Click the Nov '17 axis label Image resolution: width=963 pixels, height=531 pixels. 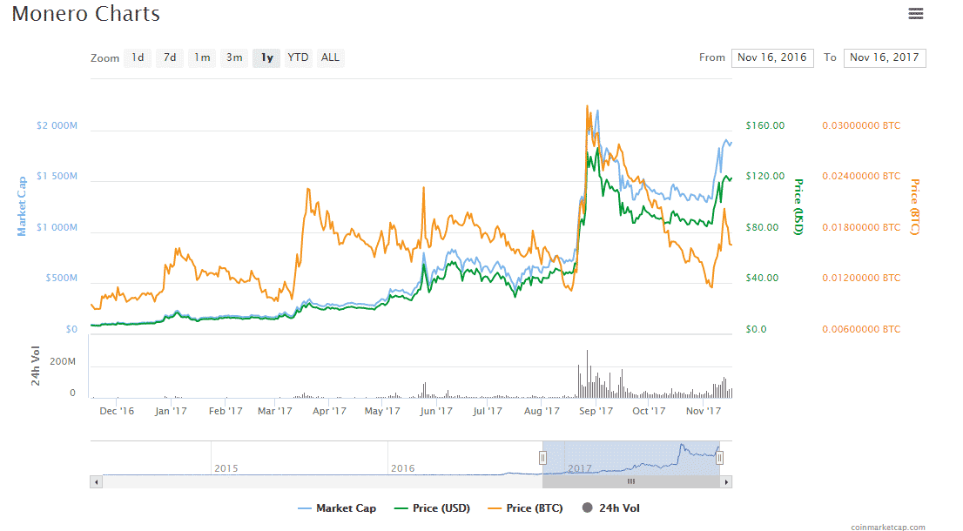704,411
